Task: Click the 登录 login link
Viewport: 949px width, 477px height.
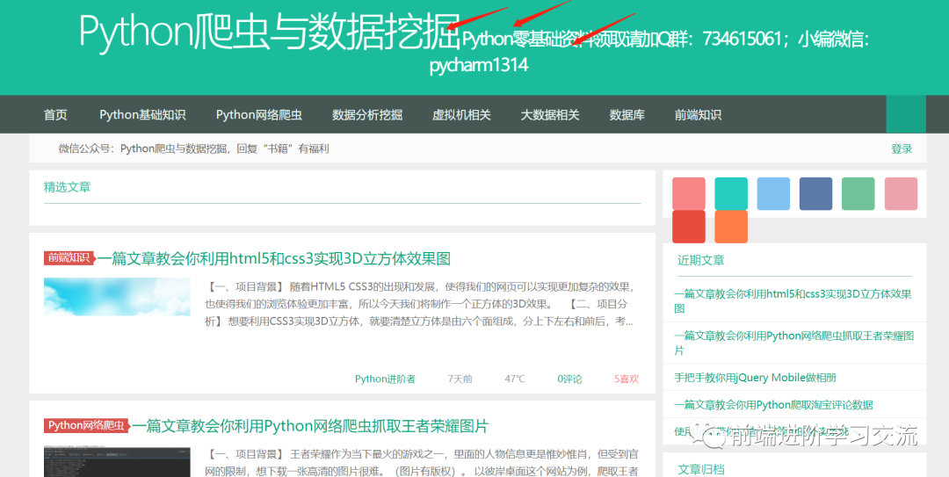Action: [902, 148]
